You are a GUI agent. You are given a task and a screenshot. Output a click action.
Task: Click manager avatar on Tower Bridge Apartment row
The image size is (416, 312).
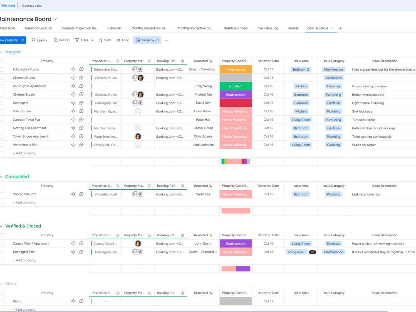point(138,136)
